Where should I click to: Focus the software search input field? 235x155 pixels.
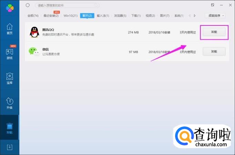67,6
